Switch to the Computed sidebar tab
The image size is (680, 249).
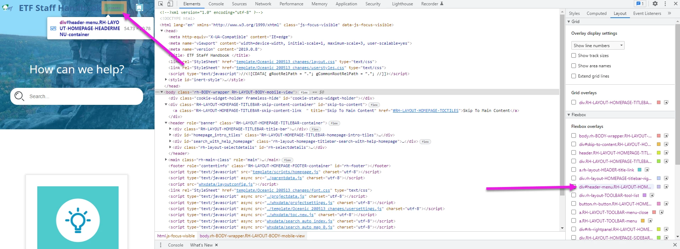click(597, 13)
